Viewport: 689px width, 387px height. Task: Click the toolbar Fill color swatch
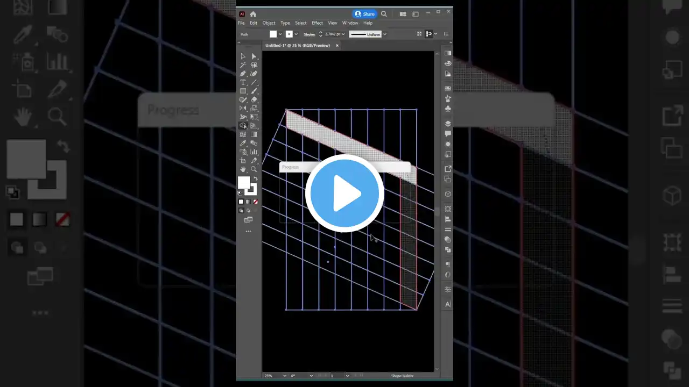[x=244, y=183]
